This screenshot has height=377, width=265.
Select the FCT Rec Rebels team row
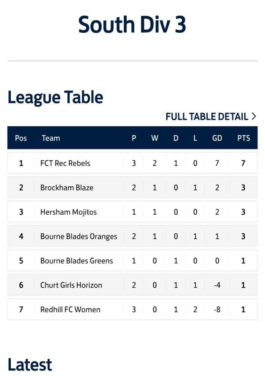click(x=65, y=163)
